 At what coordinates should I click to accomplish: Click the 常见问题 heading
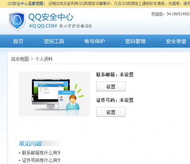(30, 143)
